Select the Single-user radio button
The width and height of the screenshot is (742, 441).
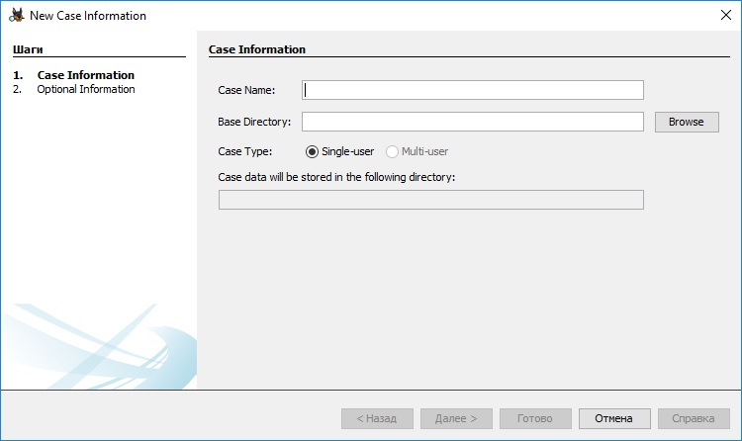[313, 151]
